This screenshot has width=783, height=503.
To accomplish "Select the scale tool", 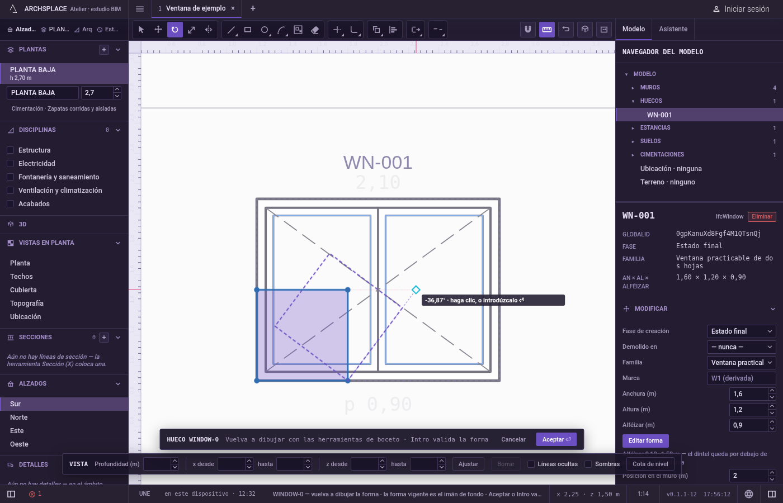I will [x=192, y=30].
